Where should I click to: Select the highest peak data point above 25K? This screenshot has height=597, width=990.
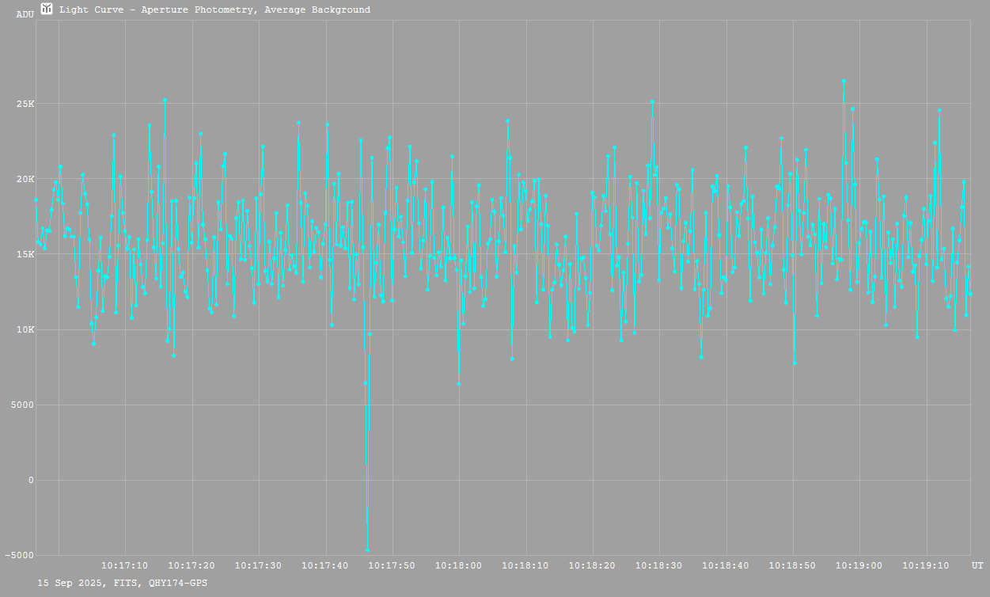844,81
